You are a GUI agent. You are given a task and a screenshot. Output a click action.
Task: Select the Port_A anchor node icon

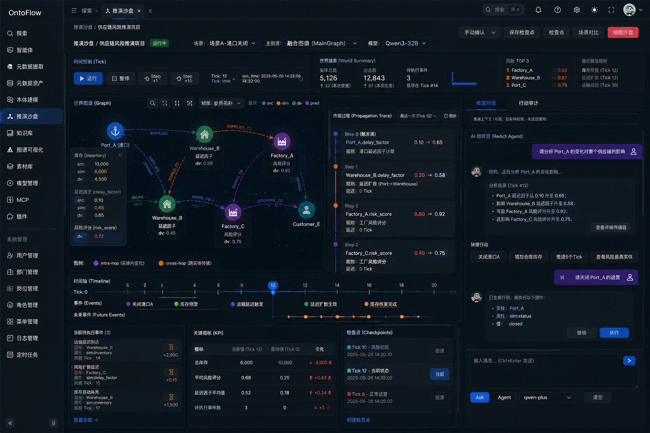[115, 132]
